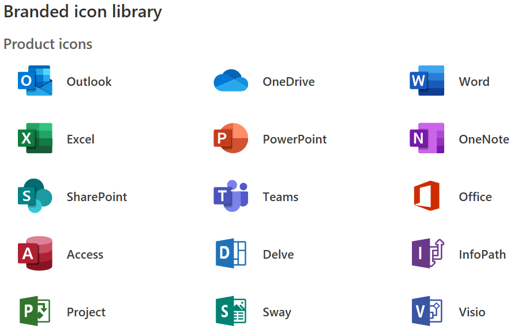Select the purple OneNote icon
Image resolution: width=529 pixels, height=333 pixels.
coord(427,138)
